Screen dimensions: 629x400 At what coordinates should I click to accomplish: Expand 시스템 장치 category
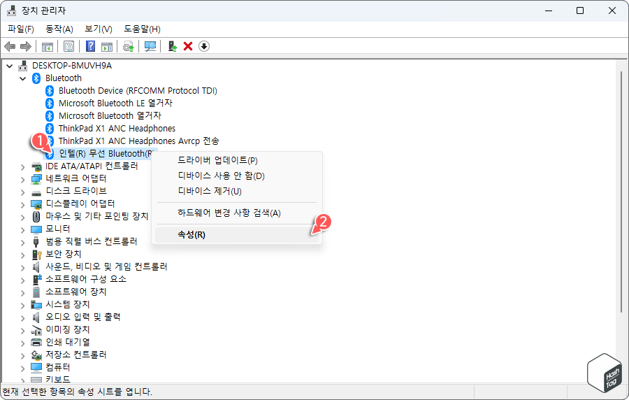click(23, 306)
